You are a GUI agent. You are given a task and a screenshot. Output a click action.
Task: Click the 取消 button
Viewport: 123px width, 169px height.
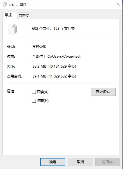80,162
